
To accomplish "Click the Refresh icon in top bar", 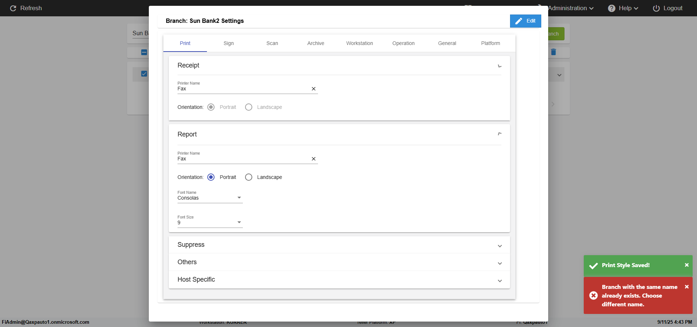I will coord(13,8).
